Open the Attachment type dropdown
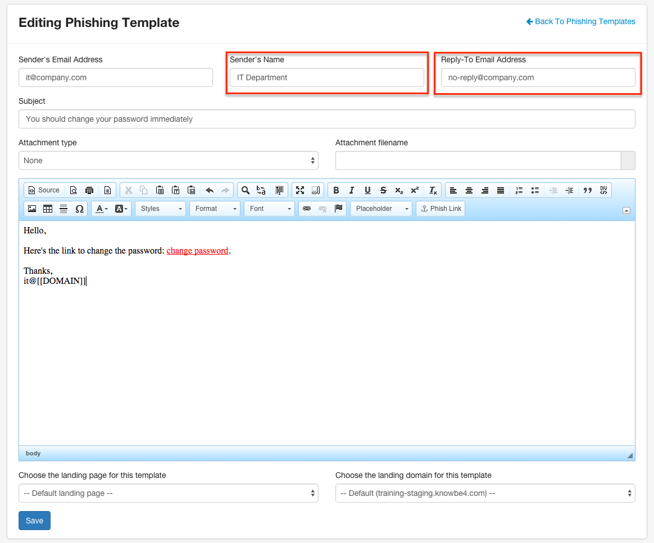Screen dimensions: 654x543 (x=169, y=160)
